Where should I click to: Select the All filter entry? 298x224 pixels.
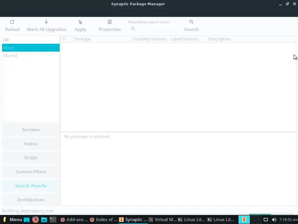click(x=31, y=40)
